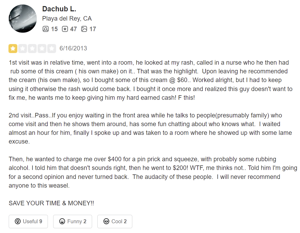Image resolution: width=300 pixels, height=233 pixels.
Task: Click the filled first rating star
Action: pyautogui.click(x=13, y=49)
